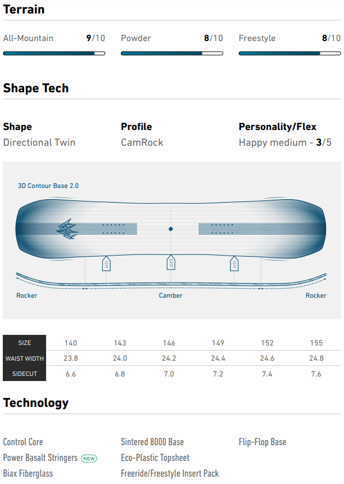This screenshot has height=484, width=344.
Task: Click the left 1.5 mm contour tag
Action: pyautogui.click(x=107, y=263)
